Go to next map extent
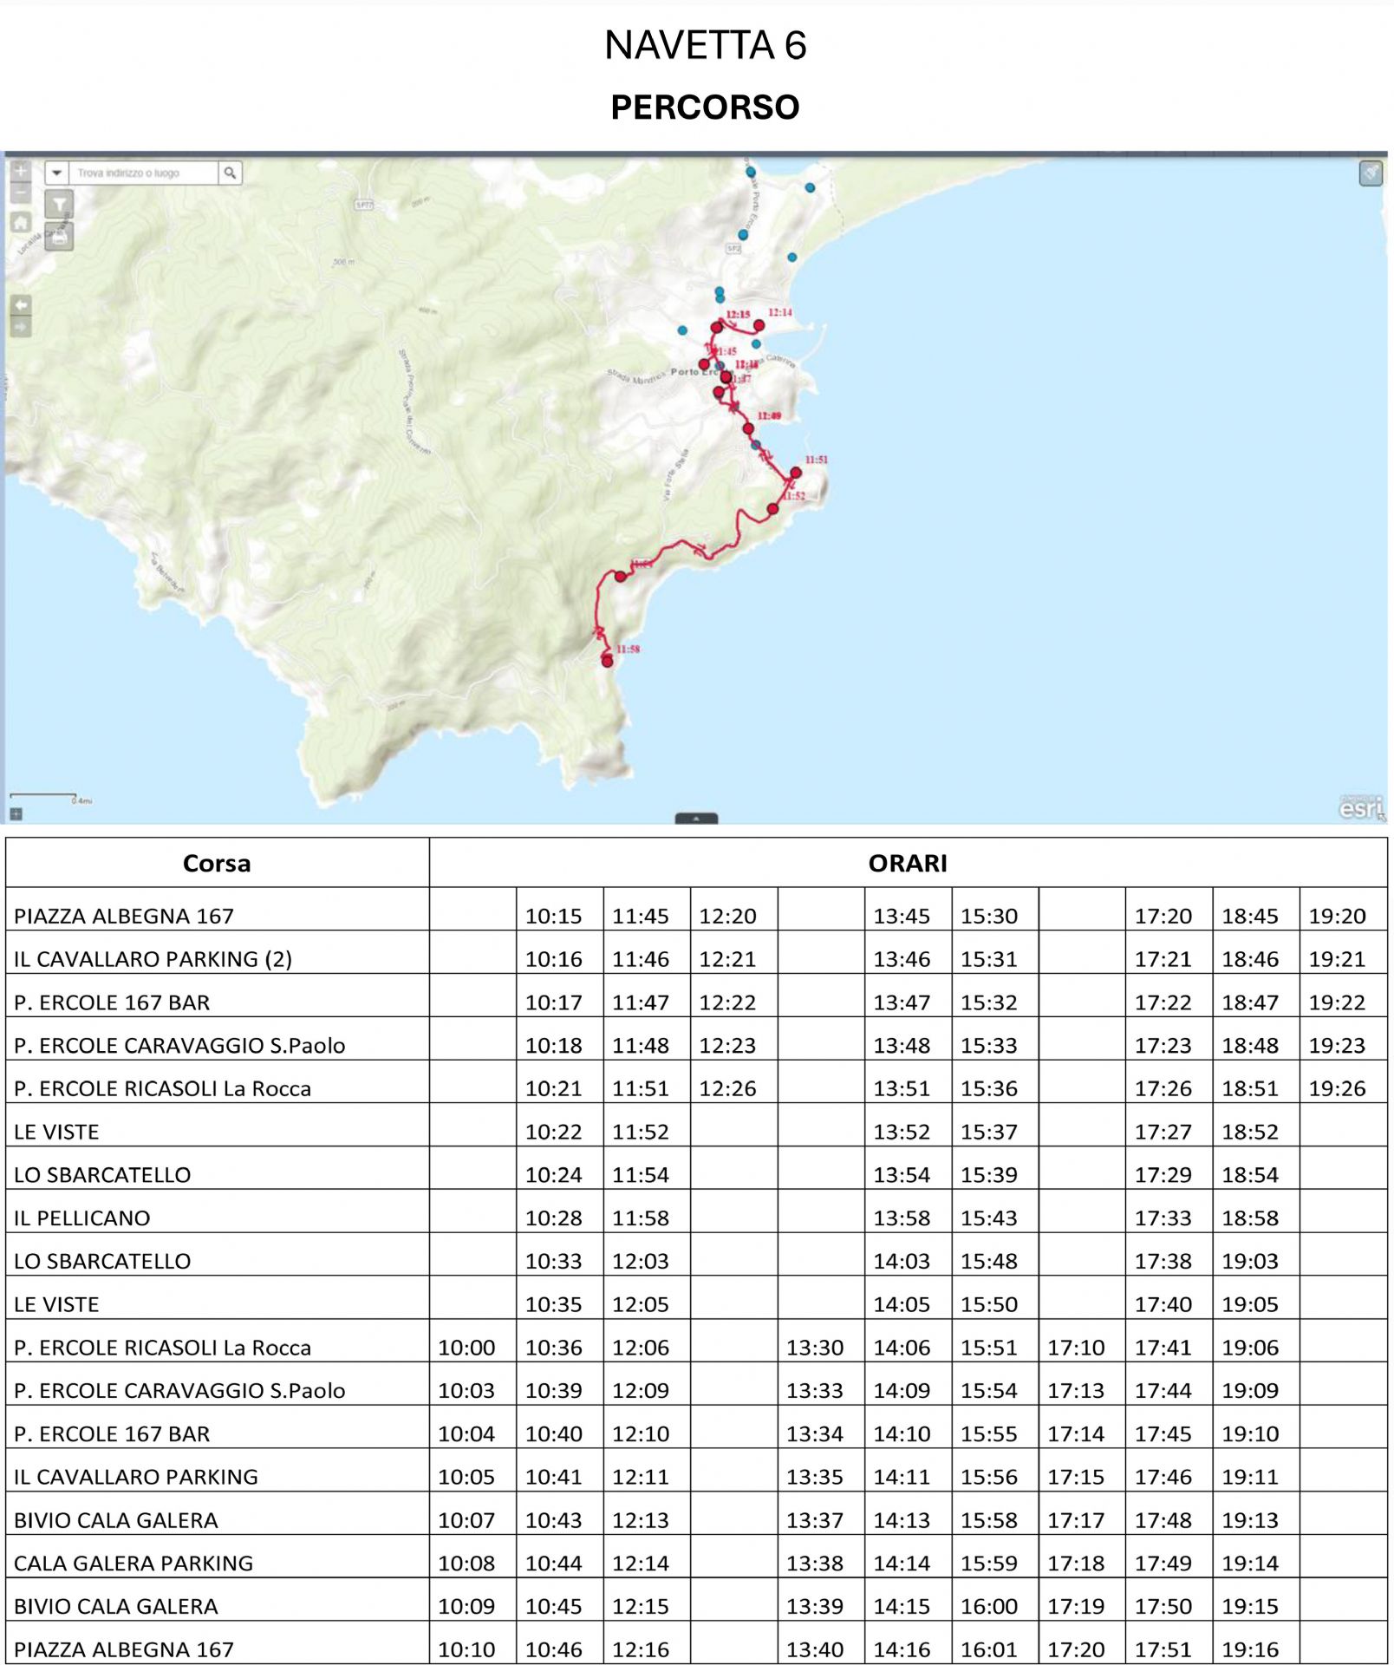The image size is (1394, 1665). [x=20, y=327]
